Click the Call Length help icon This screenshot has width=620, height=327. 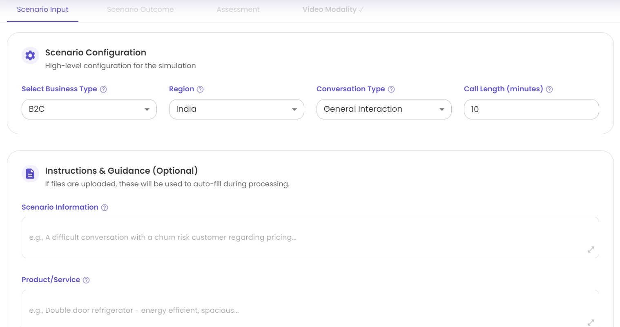pos(549,89)
